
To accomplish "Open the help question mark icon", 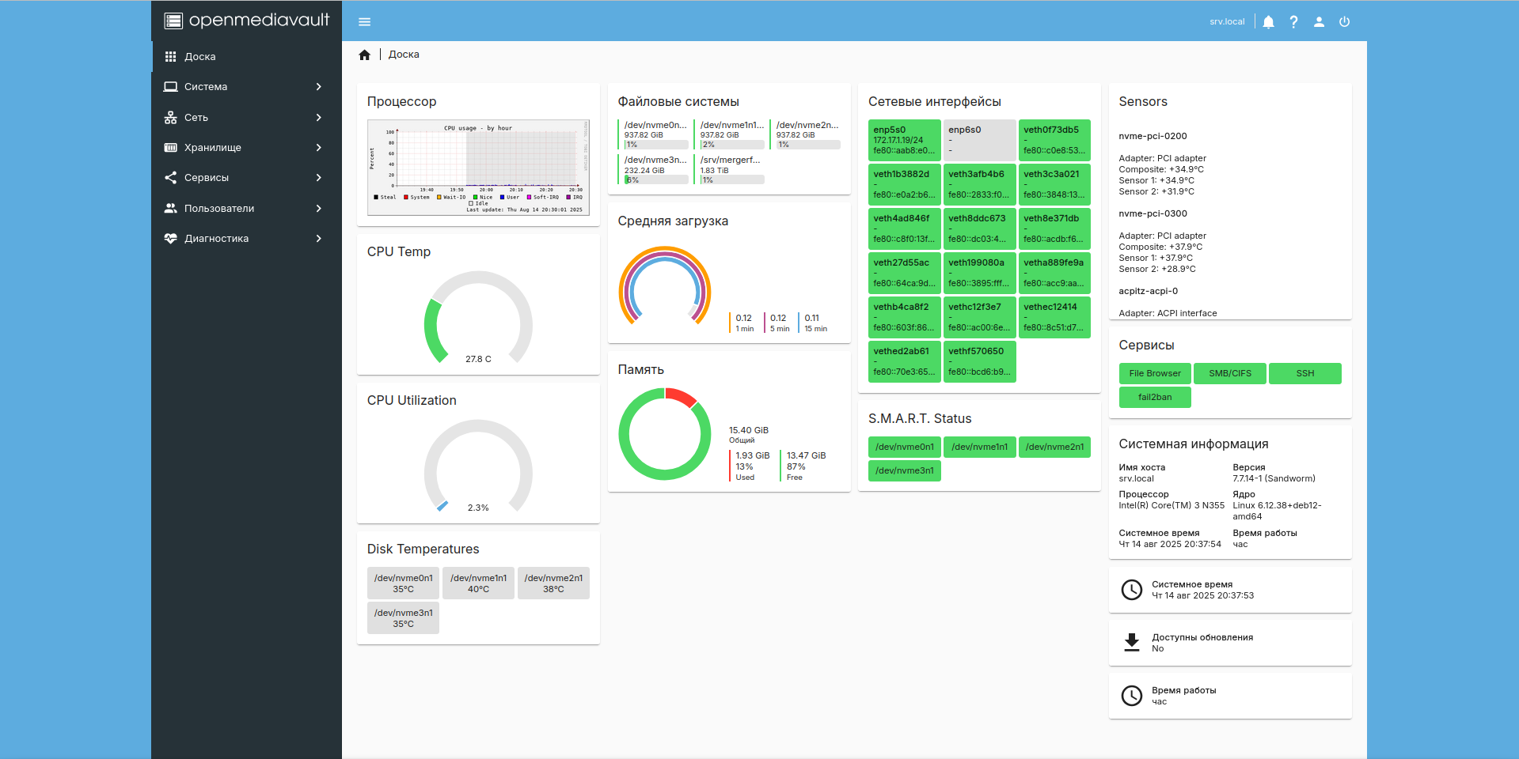I will coord(1293,22).
